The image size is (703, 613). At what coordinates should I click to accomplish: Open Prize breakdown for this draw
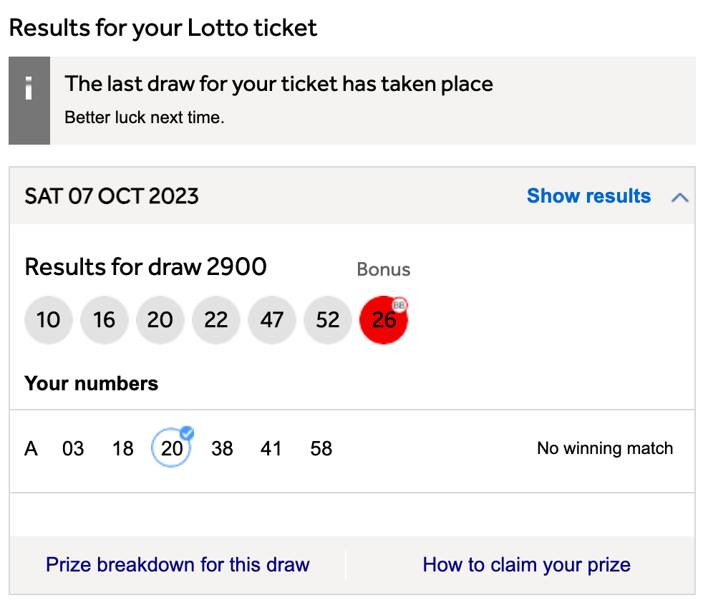coord(178,564)
